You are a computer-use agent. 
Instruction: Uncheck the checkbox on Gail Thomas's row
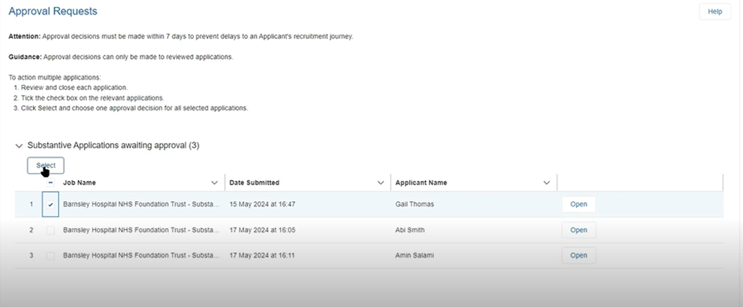pos(50,204)
